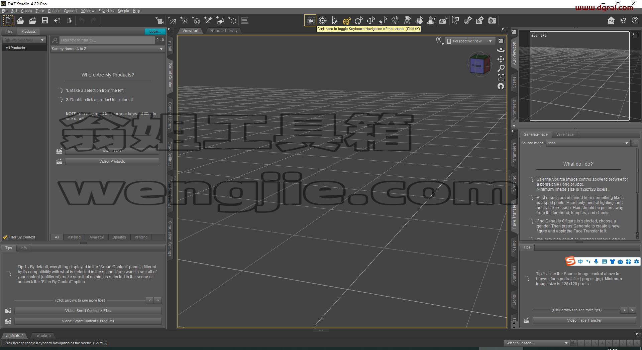Click the viewport orbit rotate control
The width and height of the screenshot is (642, 350).
[x=501, y=50]
